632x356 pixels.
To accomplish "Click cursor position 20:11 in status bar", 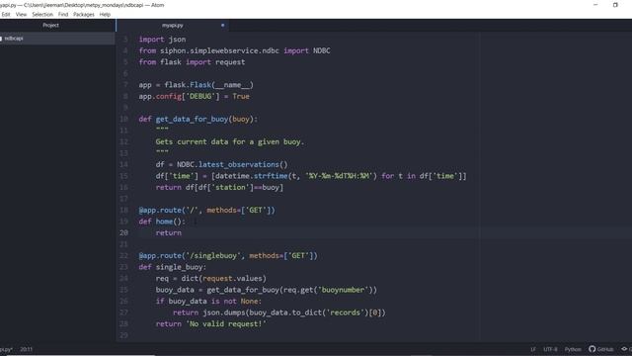I will pos(27,349).
